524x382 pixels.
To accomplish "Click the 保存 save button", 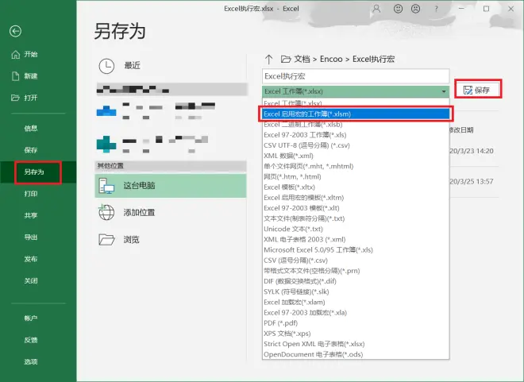I will [477, 90].
